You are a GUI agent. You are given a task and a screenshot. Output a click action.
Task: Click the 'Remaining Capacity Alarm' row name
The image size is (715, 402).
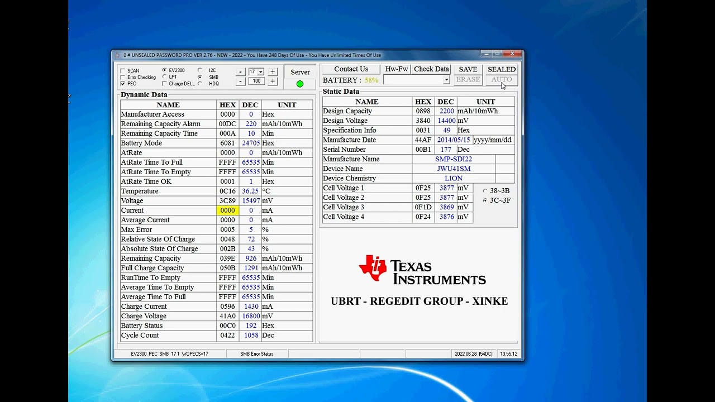point(161,124)
